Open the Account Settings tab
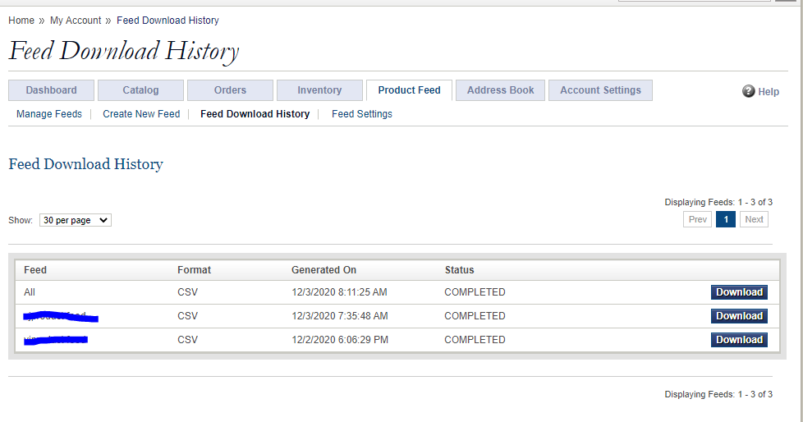Screen dimensions: 803x422 600,90
